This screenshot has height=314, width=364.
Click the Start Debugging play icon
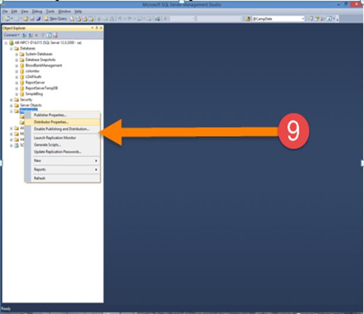pyautogui.click(x=165, y=19)
